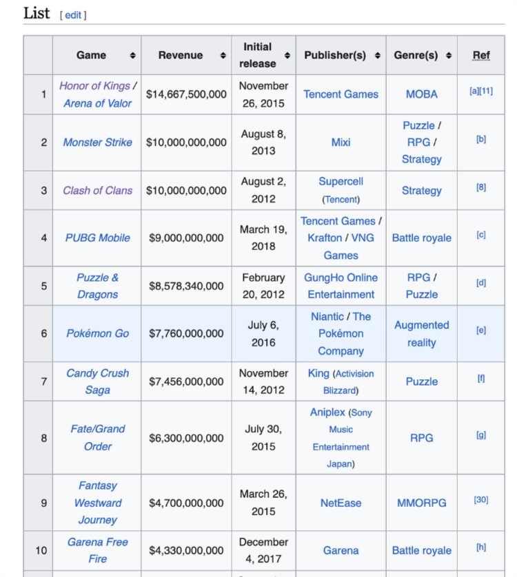Click the Tencent Games publisher link in row 1
Viewport: 517px width, 577px height.
pyautogui.click(x=341, y=94)
